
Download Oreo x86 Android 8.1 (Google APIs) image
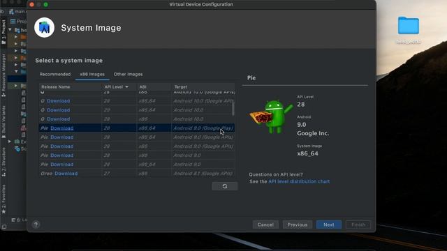[x=66, y=174]
